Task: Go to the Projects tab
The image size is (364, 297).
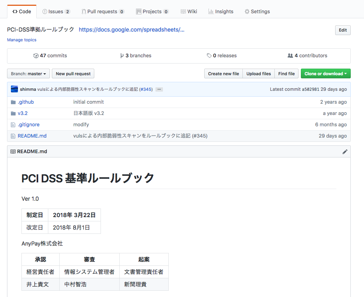Action: pos(152,12)
